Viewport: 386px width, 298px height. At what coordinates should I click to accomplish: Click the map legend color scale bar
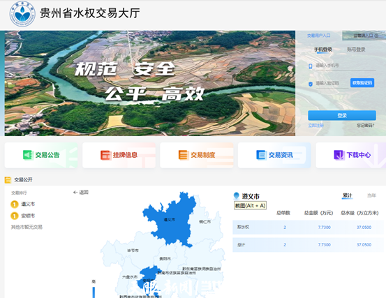tap(94, 292)
